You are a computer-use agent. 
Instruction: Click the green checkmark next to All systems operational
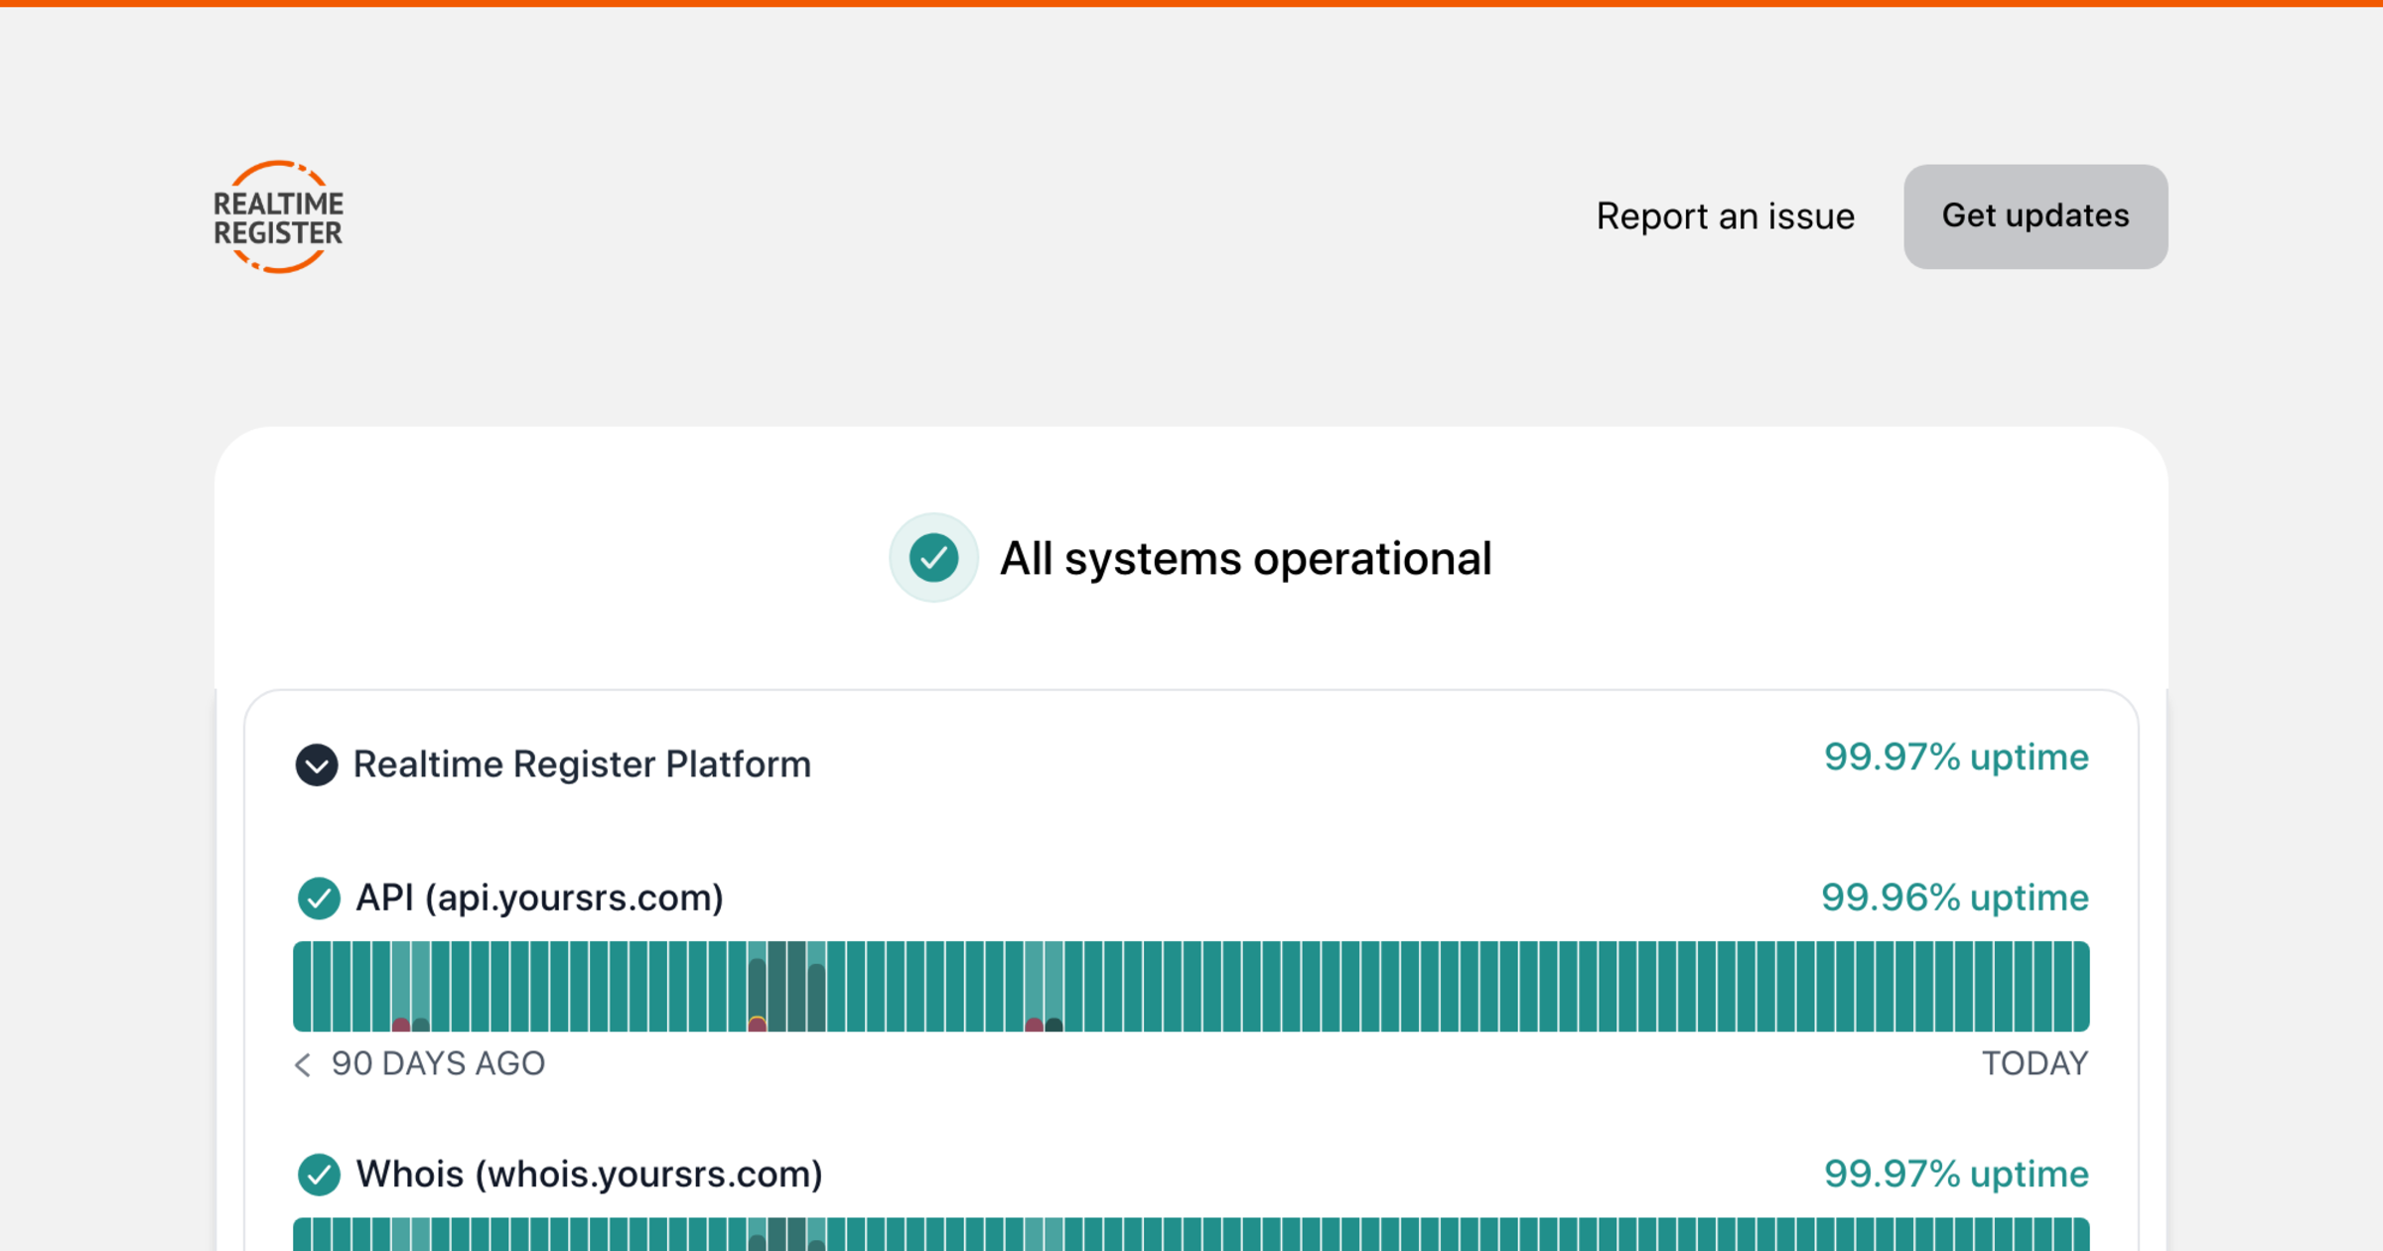pyautogui.click(x=933, y=558)
